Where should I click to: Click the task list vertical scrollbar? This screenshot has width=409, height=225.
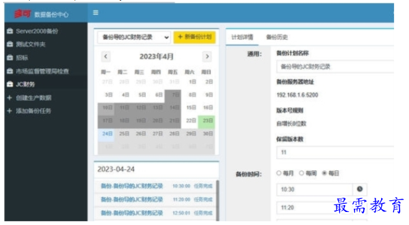tap(217, 200)
